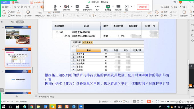Viewport: 194px width, 109px height.
Task: Expand the arrow beside New Share (新的共享)
Action: [x=113, y=6]
